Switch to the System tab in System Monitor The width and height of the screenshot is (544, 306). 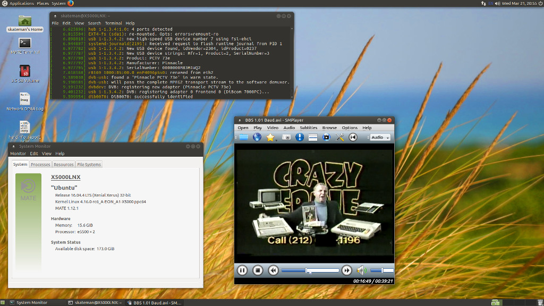pyautogui.click(x=20, y=165)
